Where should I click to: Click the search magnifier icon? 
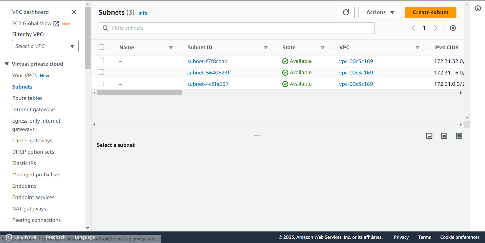coord(105,28)
